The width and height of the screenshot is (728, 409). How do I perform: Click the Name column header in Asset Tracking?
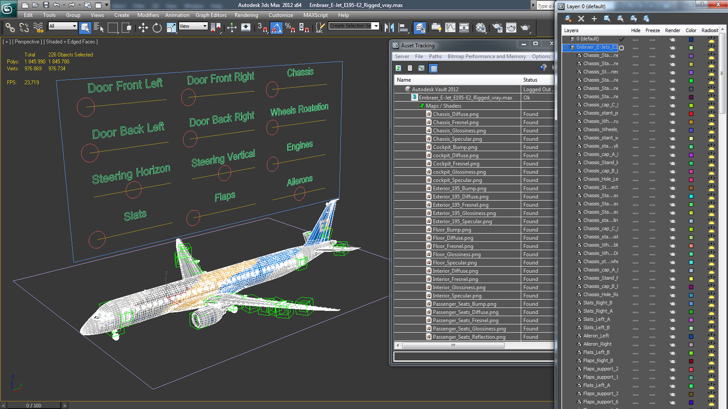point(457,80)
